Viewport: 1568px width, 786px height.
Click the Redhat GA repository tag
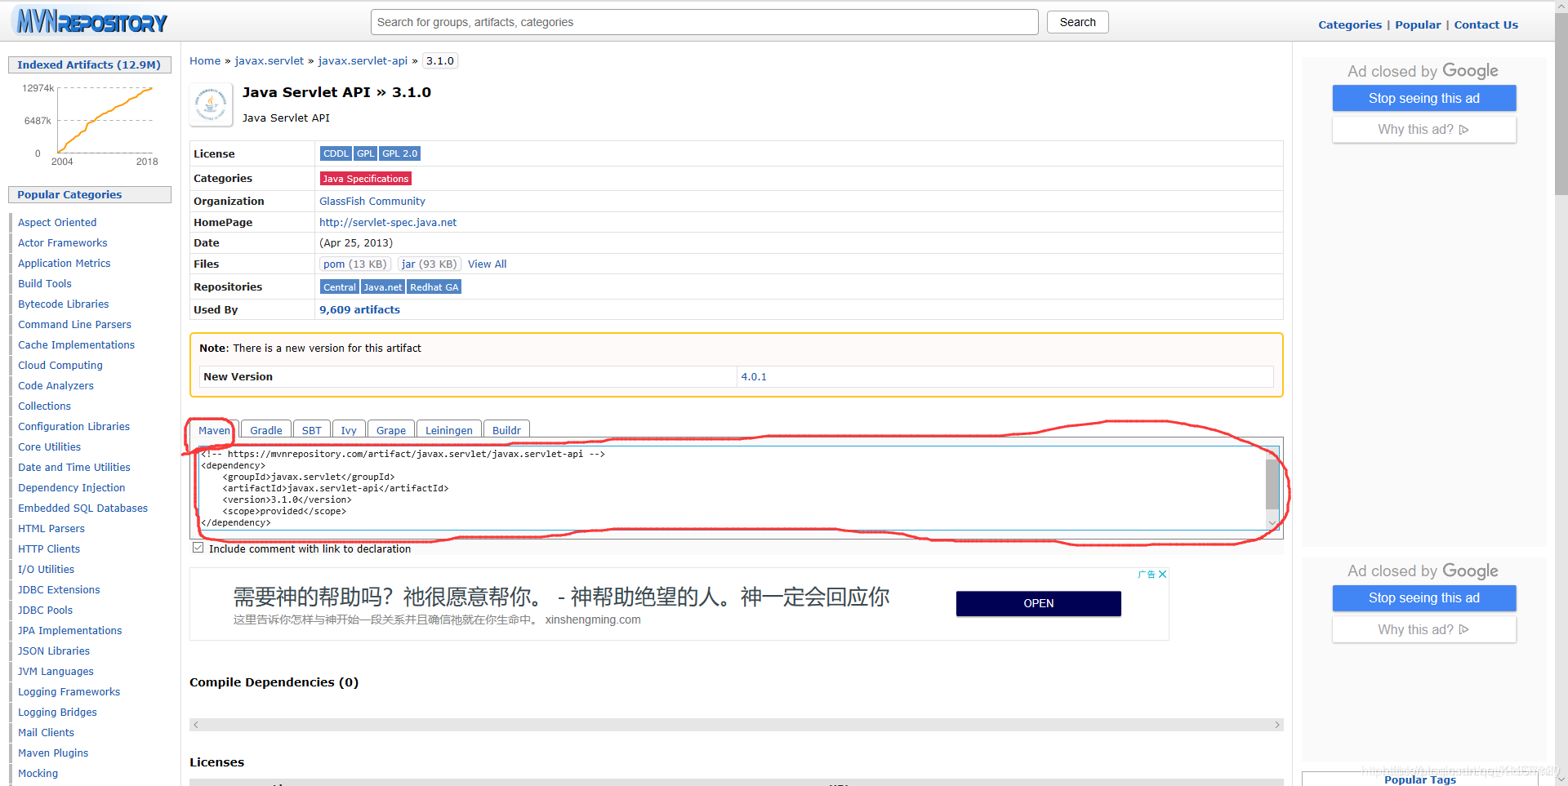pyautogui.click(x=434, y=287)
